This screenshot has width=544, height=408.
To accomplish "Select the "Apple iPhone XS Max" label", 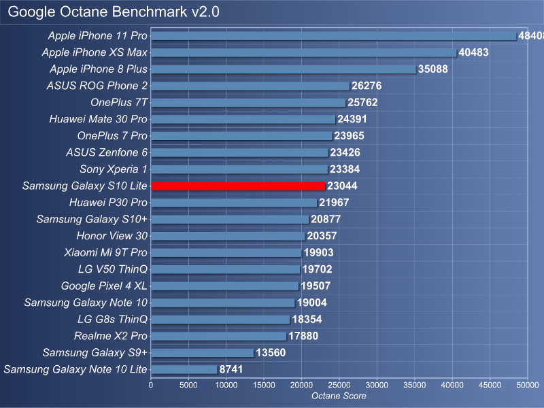I will point(95,52).
